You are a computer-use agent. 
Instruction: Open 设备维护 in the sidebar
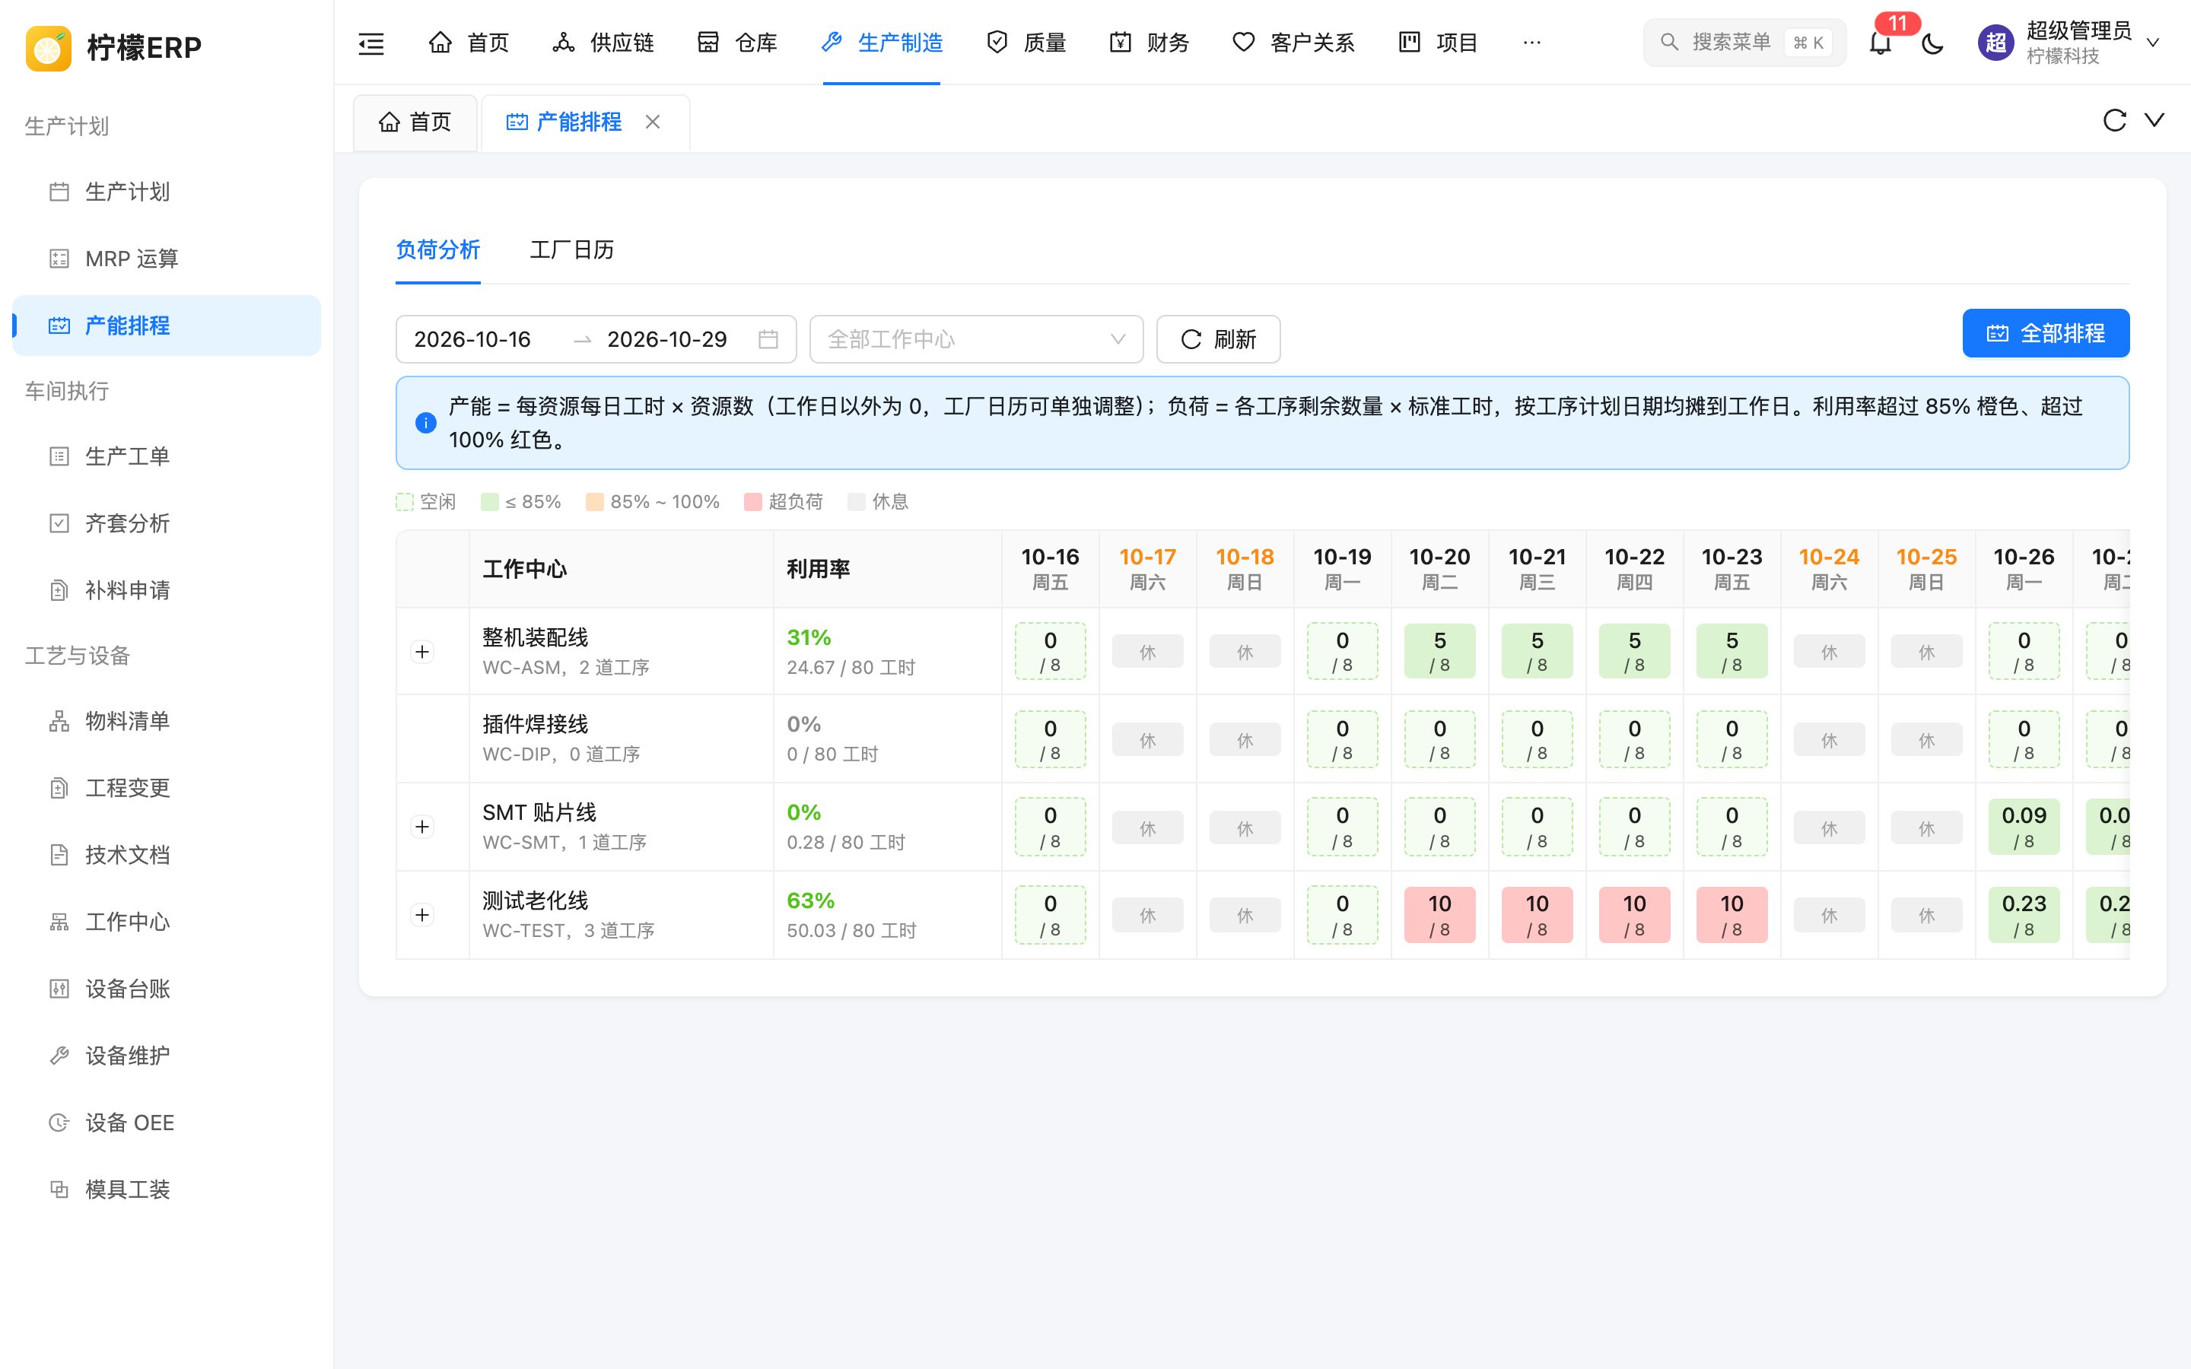tap(167, 1056)
